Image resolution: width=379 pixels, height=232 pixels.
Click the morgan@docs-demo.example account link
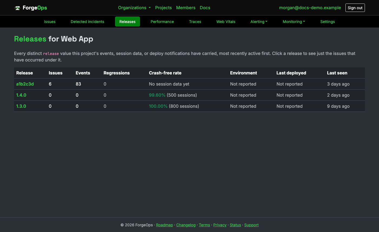310,8
